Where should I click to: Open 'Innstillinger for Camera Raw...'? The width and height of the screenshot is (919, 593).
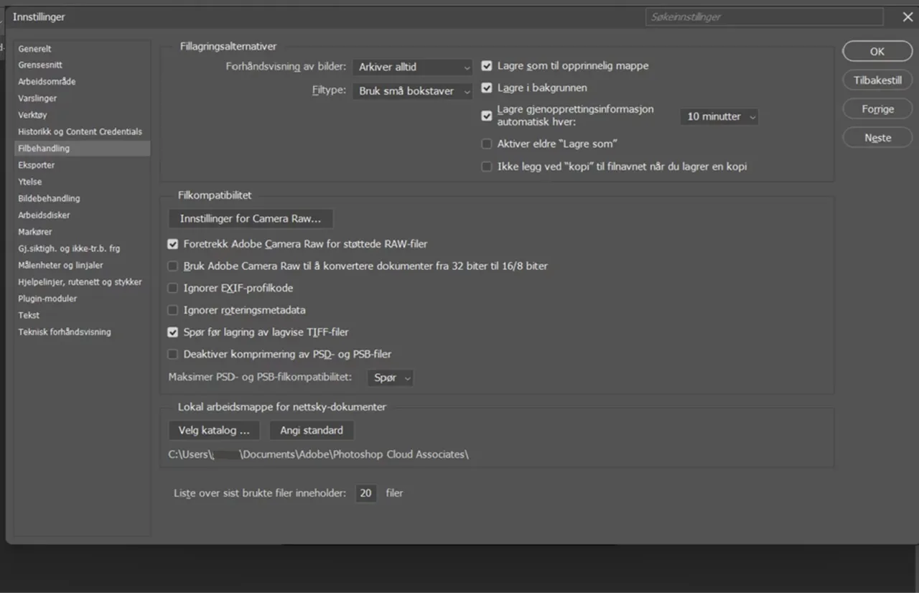click(x=251, y=218)
